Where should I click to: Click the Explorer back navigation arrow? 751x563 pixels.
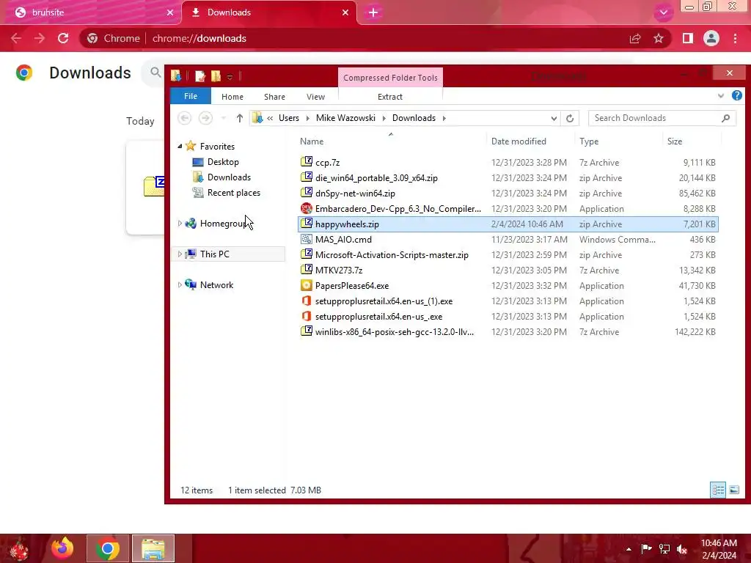185,118
